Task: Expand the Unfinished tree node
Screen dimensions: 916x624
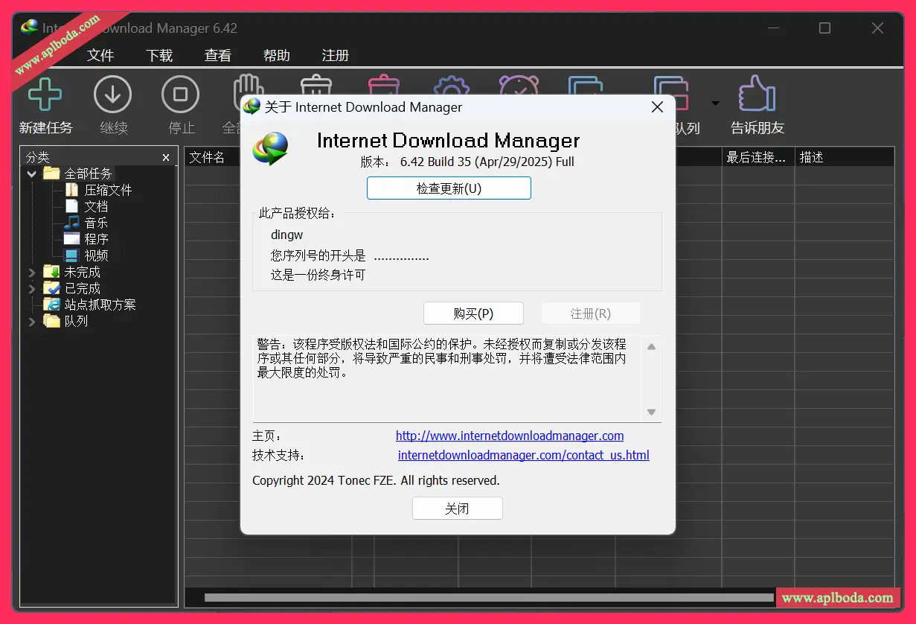Action: tap(32, 273)
